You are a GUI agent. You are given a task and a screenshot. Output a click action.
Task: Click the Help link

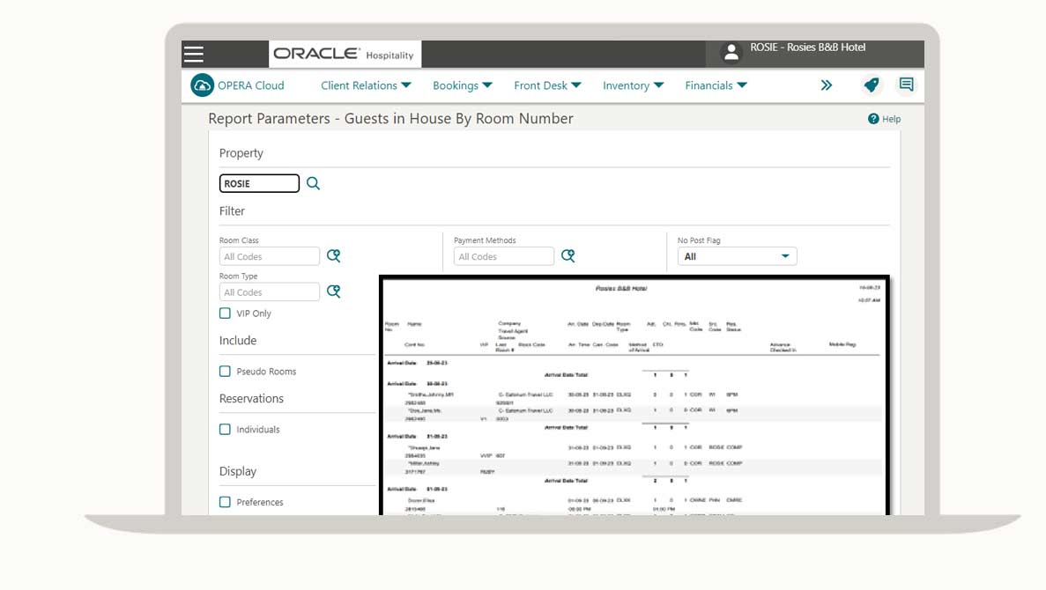884,119
